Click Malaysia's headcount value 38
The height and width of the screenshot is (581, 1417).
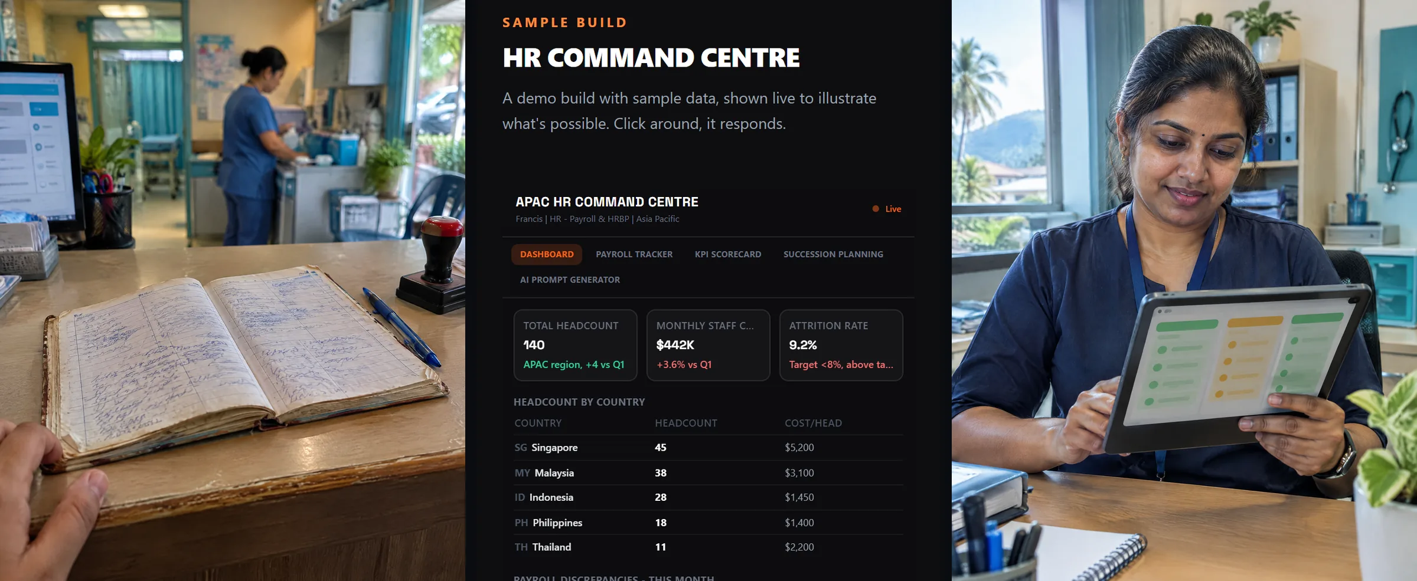661,473
